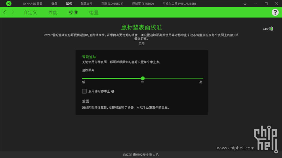Screen dimensions: 282x158
Task: Go forward with the right arrow
Action: tap(13, 12)
